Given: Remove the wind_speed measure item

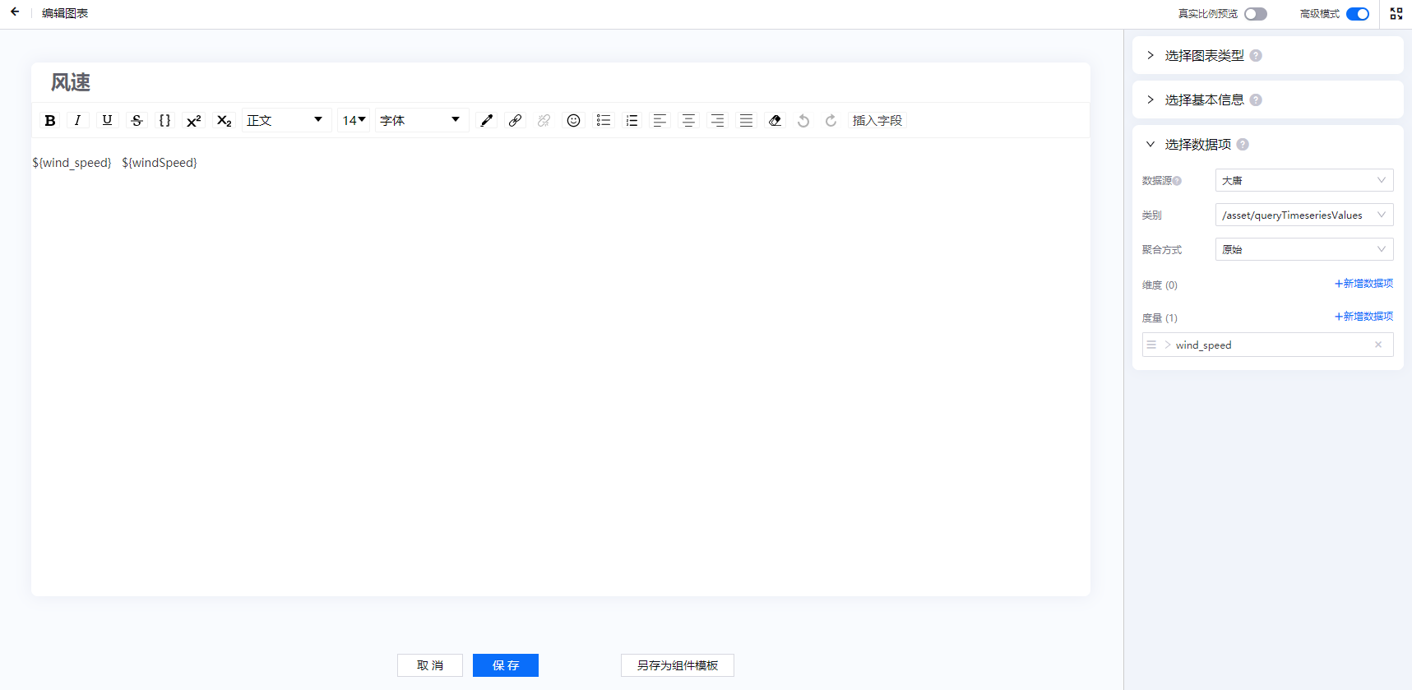Looking at the screenshot, I should tap(1378, 345).
